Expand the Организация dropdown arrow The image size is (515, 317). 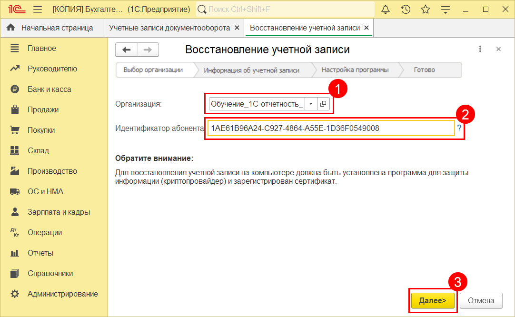(x=311, y=104)
